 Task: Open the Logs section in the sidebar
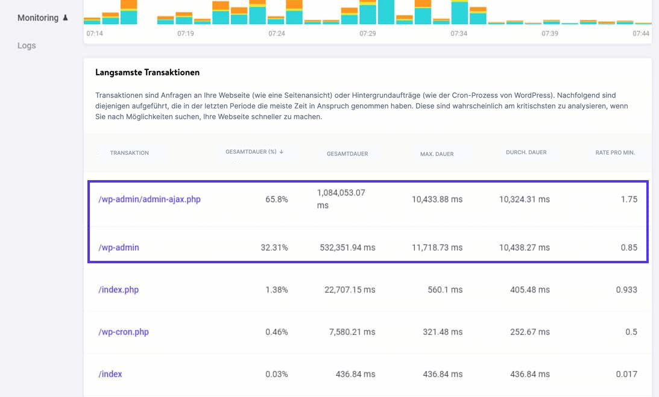[x=26, y=45]
